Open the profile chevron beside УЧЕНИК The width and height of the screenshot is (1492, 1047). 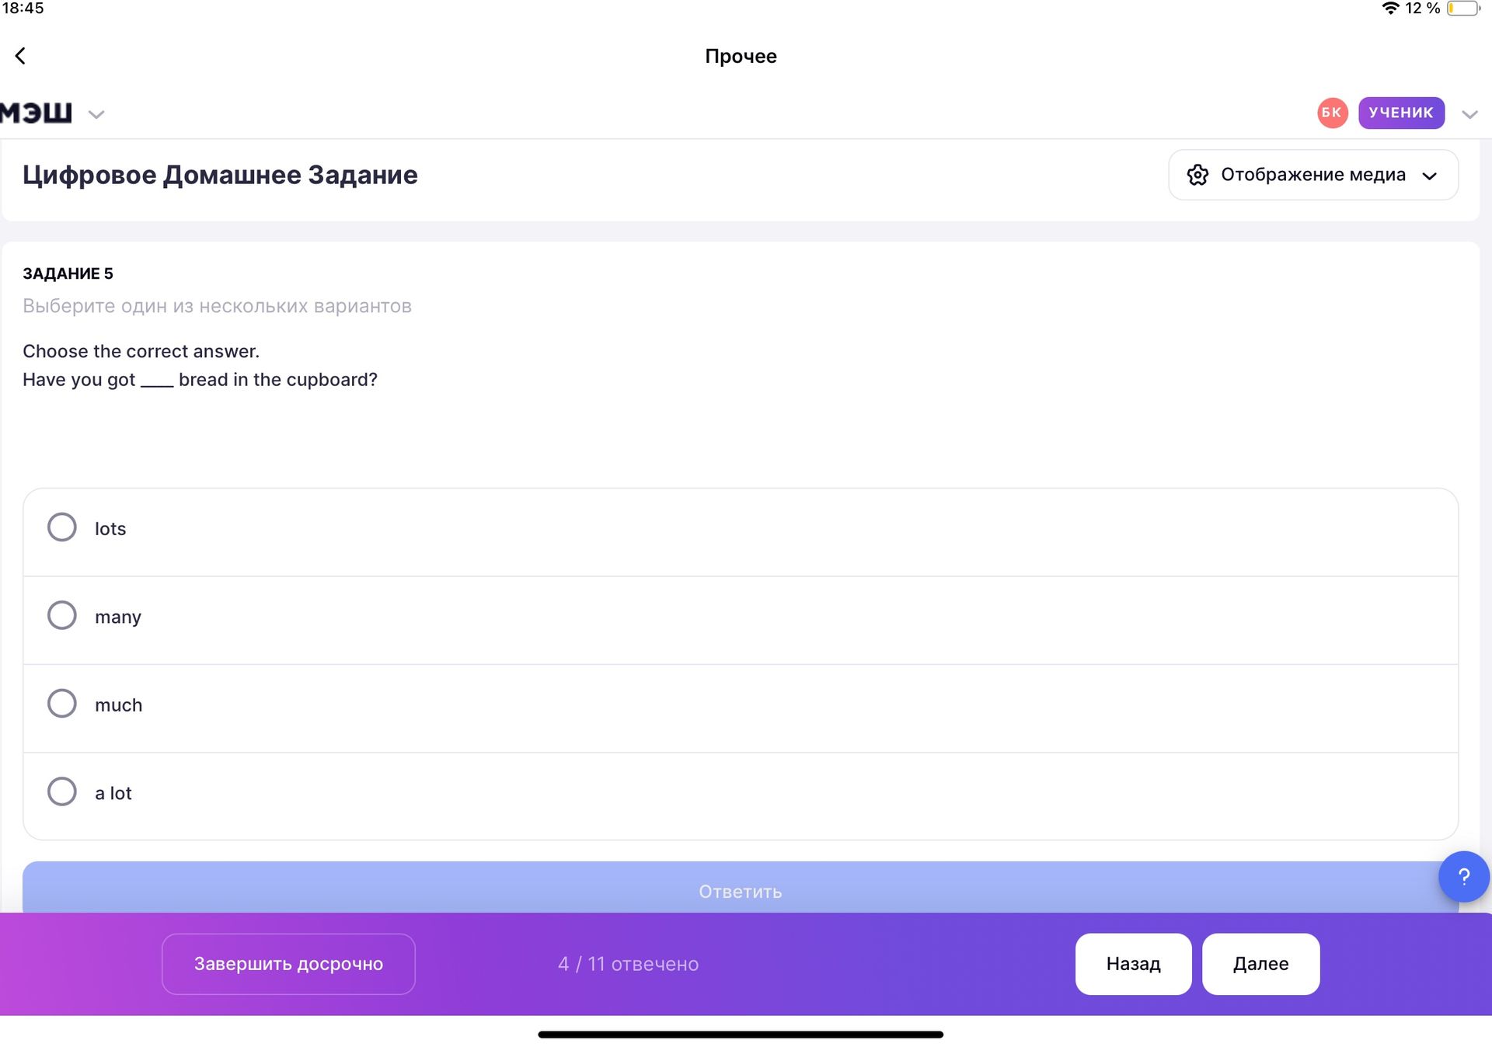tap(1469, 114)
